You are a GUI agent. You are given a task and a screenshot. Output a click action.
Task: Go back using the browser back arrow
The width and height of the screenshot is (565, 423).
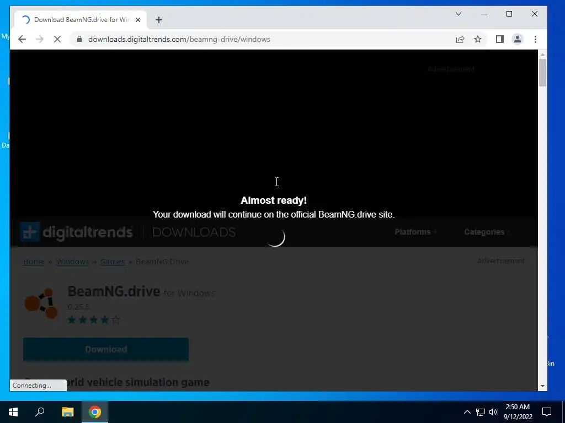click(x=22, y=39)
